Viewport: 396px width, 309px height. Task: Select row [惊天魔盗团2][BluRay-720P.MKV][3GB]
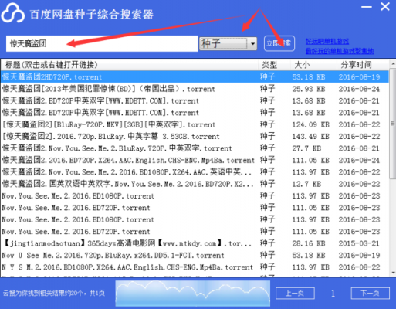pos(195,124)
